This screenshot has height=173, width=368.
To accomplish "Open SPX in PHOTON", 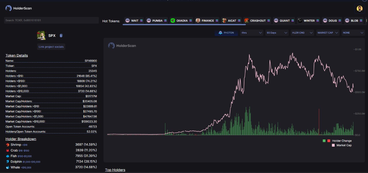I will [226, 33].
